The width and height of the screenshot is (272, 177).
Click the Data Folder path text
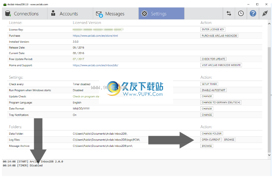click(x=100, y=134)
